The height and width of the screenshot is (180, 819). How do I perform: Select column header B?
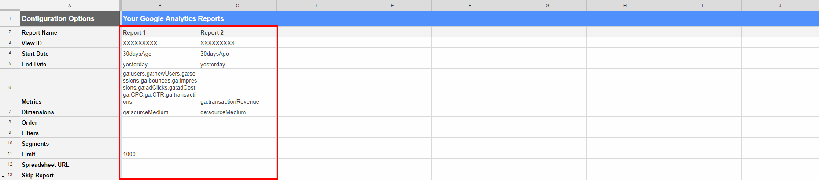click(160, 5)
